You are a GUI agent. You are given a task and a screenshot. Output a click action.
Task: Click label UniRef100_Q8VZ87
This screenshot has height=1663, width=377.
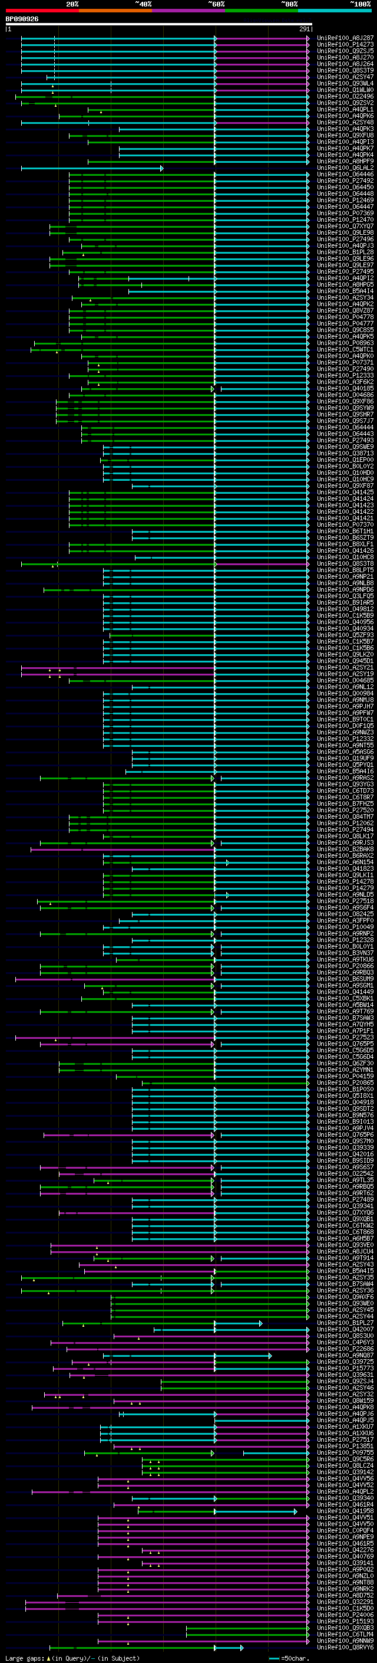(x=345, y=310)
